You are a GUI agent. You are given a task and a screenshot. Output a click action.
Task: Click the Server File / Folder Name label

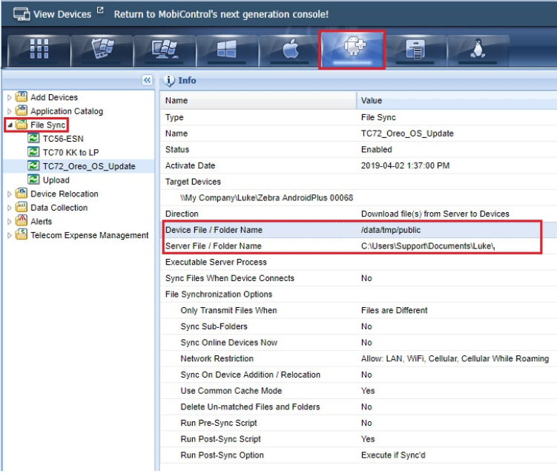(213, 246)
